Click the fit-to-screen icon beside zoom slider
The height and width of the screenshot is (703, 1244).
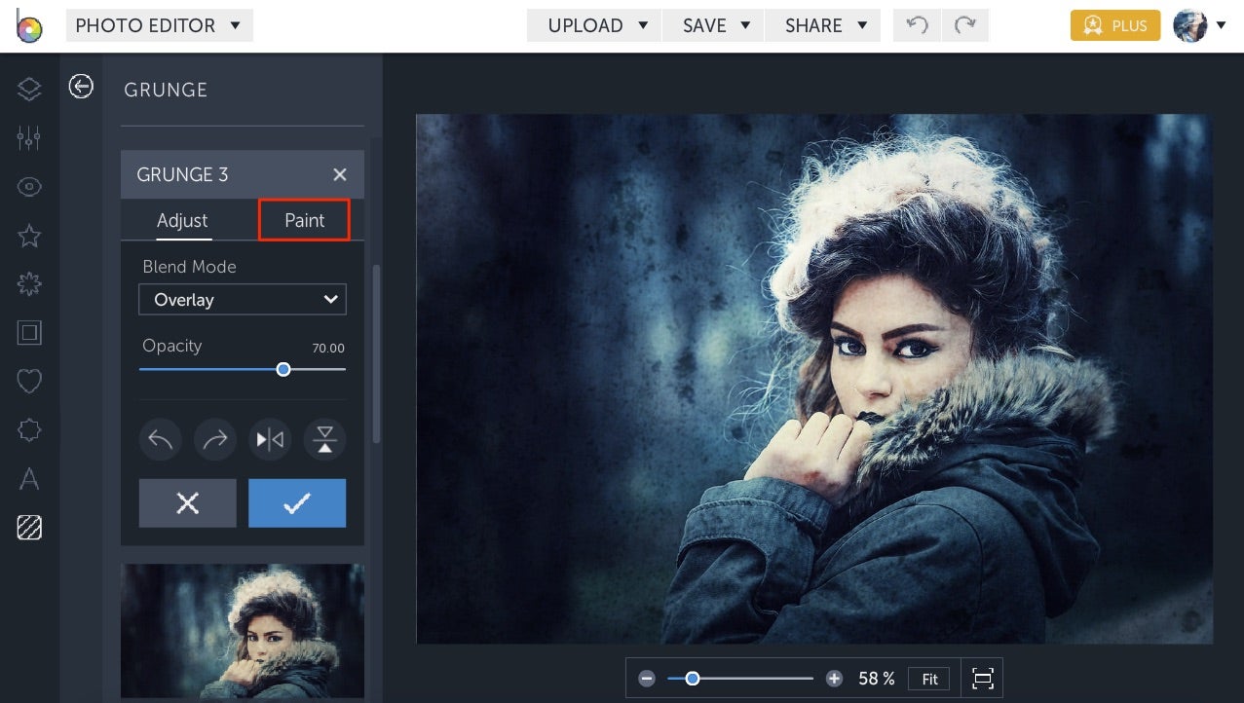click(x=982, y=678)
